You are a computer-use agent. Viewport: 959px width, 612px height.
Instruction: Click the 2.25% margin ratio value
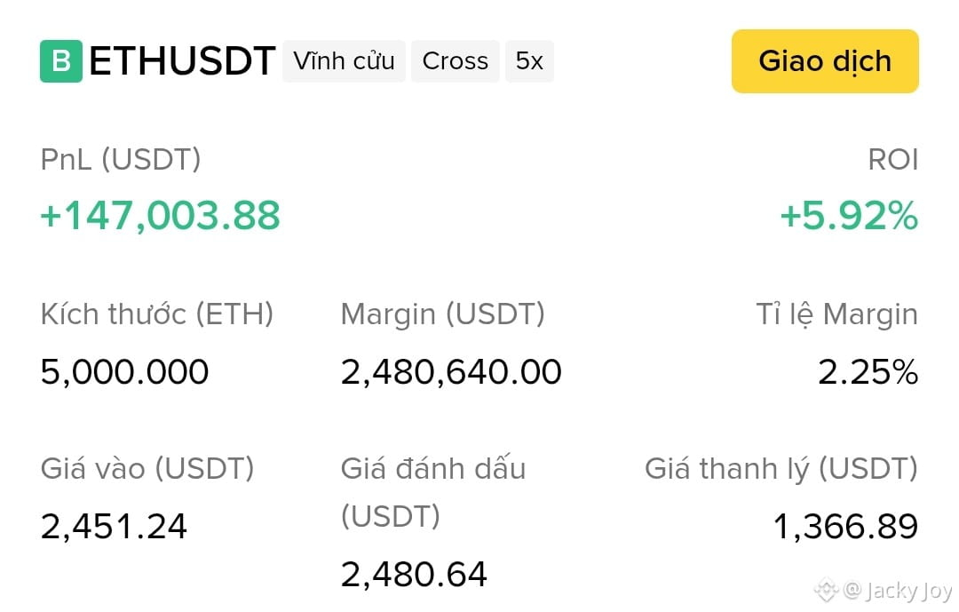tap(868, 372)
